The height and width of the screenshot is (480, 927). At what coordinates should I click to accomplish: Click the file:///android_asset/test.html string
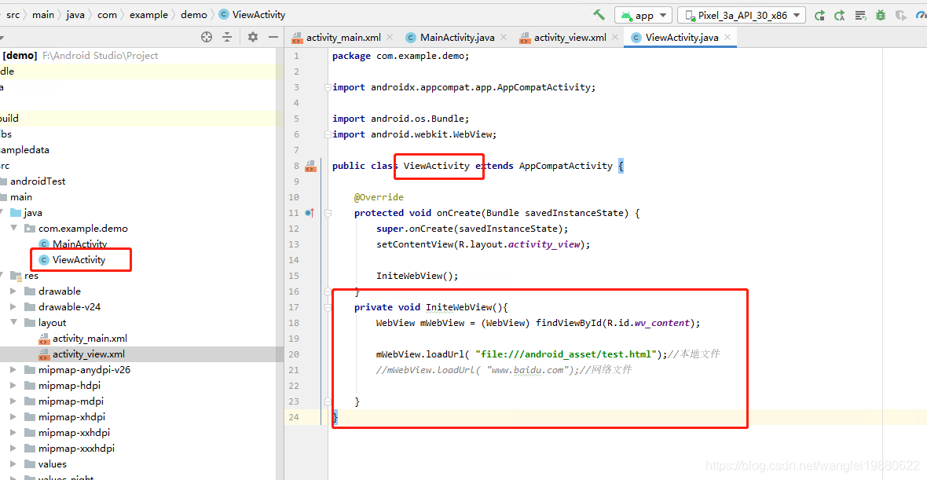coord(567,354)
